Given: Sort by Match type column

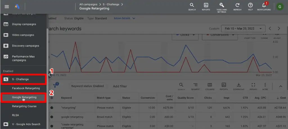Looking at the screenshot, I should point(103,98).
